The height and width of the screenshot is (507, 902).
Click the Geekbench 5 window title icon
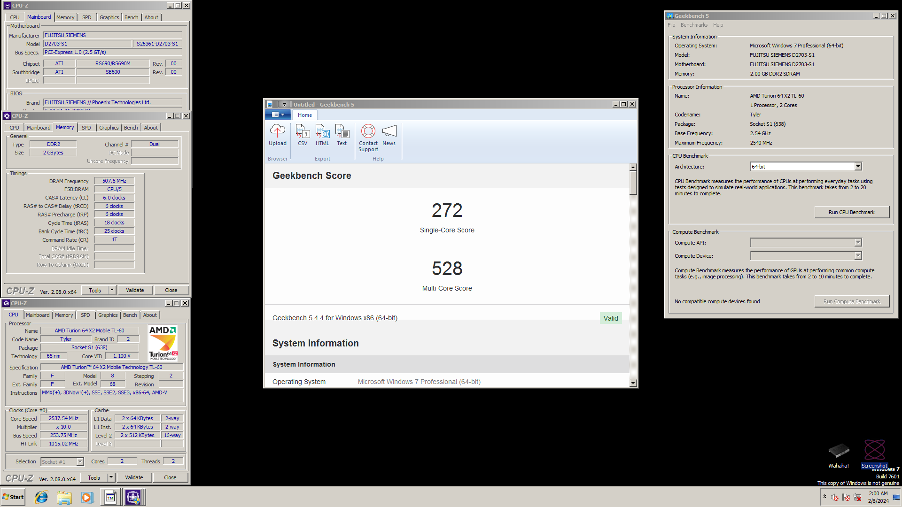tap(670, 16)
